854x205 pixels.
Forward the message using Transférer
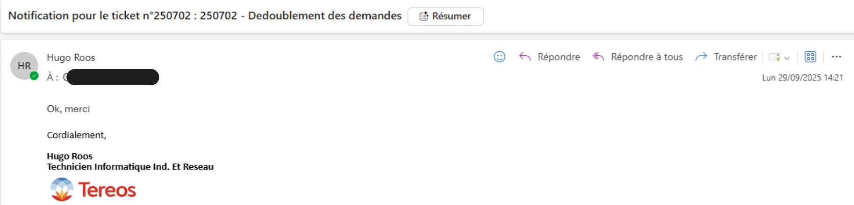[726, 57]
